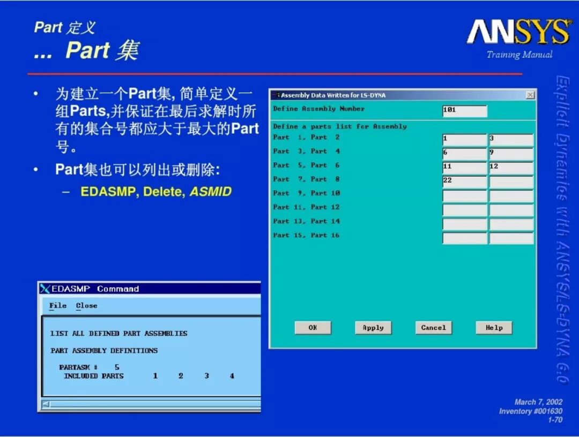
Task: Click the empty Part 14 input field
Action: click(x=511, y=223)
